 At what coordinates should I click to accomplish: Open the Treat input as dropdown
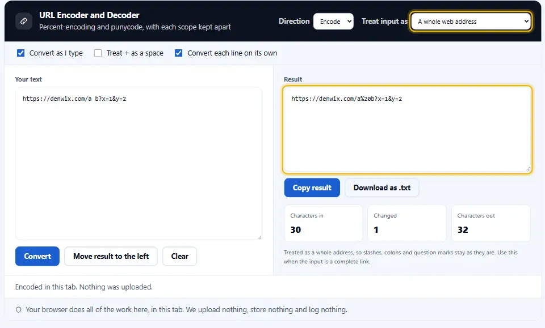click(x=471, y=22)
